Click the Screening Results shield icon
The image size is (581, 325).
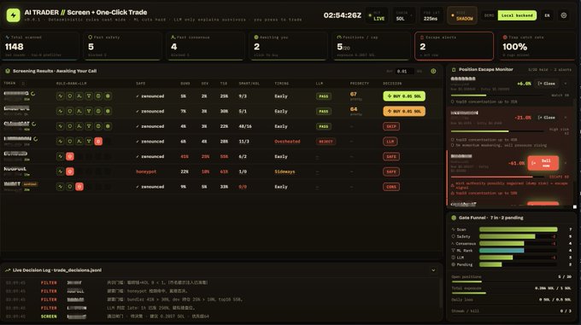pos(8,71)
